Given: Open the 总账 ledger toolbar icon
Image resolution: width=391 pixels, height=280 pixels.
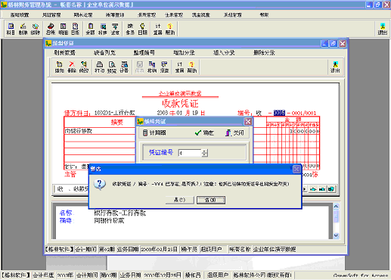Looking at the screenshot, I should (x=51, y=29).
